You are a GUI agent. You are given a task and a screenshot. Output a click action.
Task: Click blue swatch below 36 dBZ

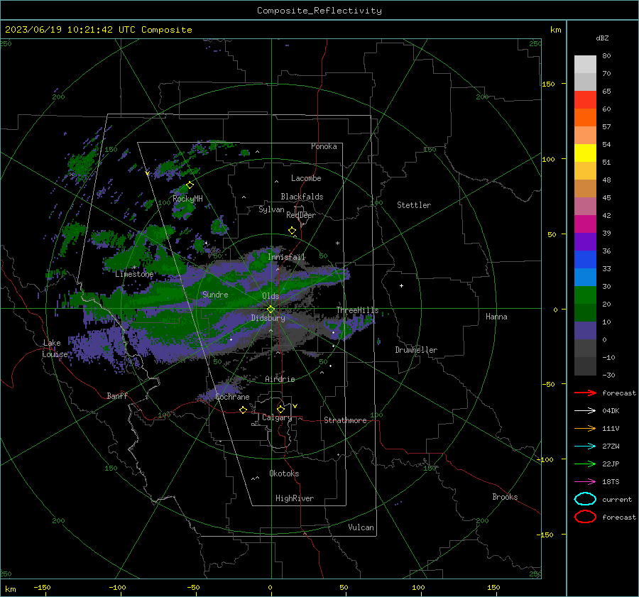tap(585, 259)
